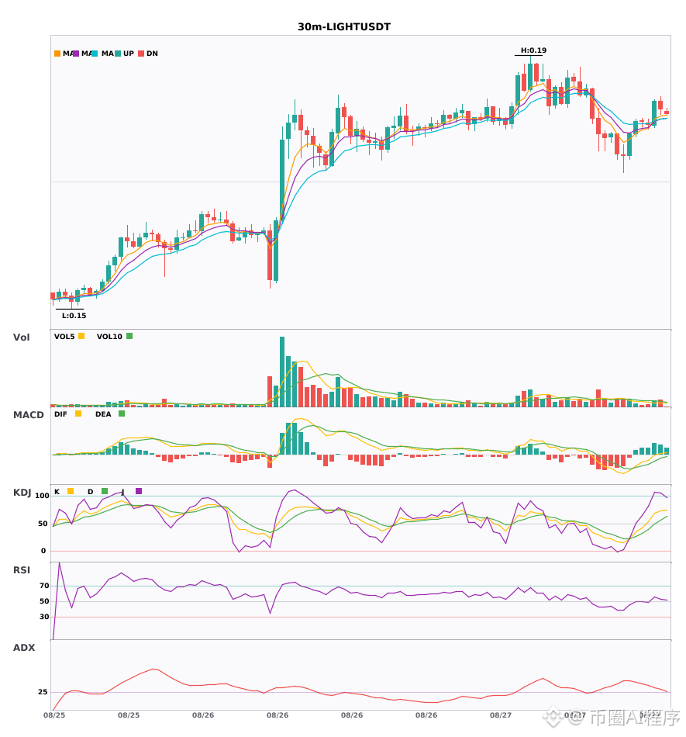Click the DEA legend text
Image resolution: width=686 pixels, height=737 pixels.
pyautogui.click(x=103, y=414)
